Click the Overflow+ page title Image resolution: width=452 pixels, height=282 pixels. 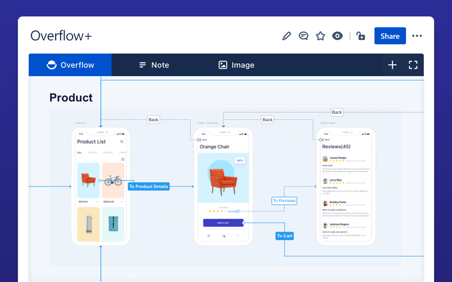pos(61,36)
